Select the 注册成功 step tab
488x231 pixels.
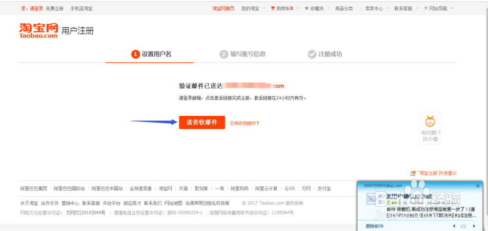[325, 54]
